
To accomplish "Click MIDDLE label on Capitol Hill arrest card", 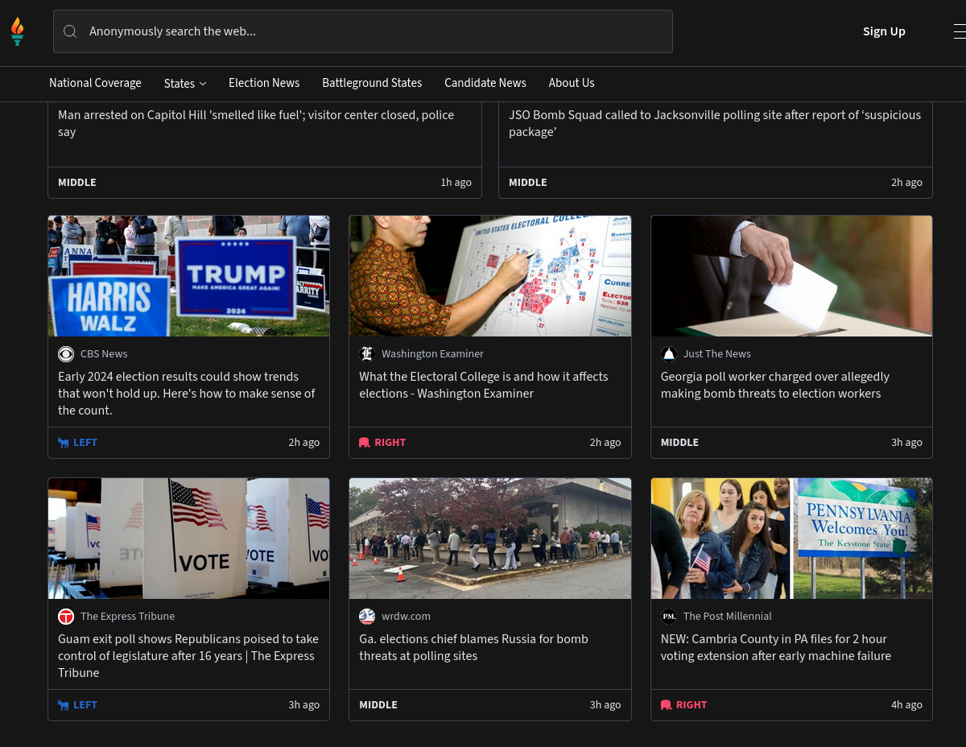I will (77, 183).
